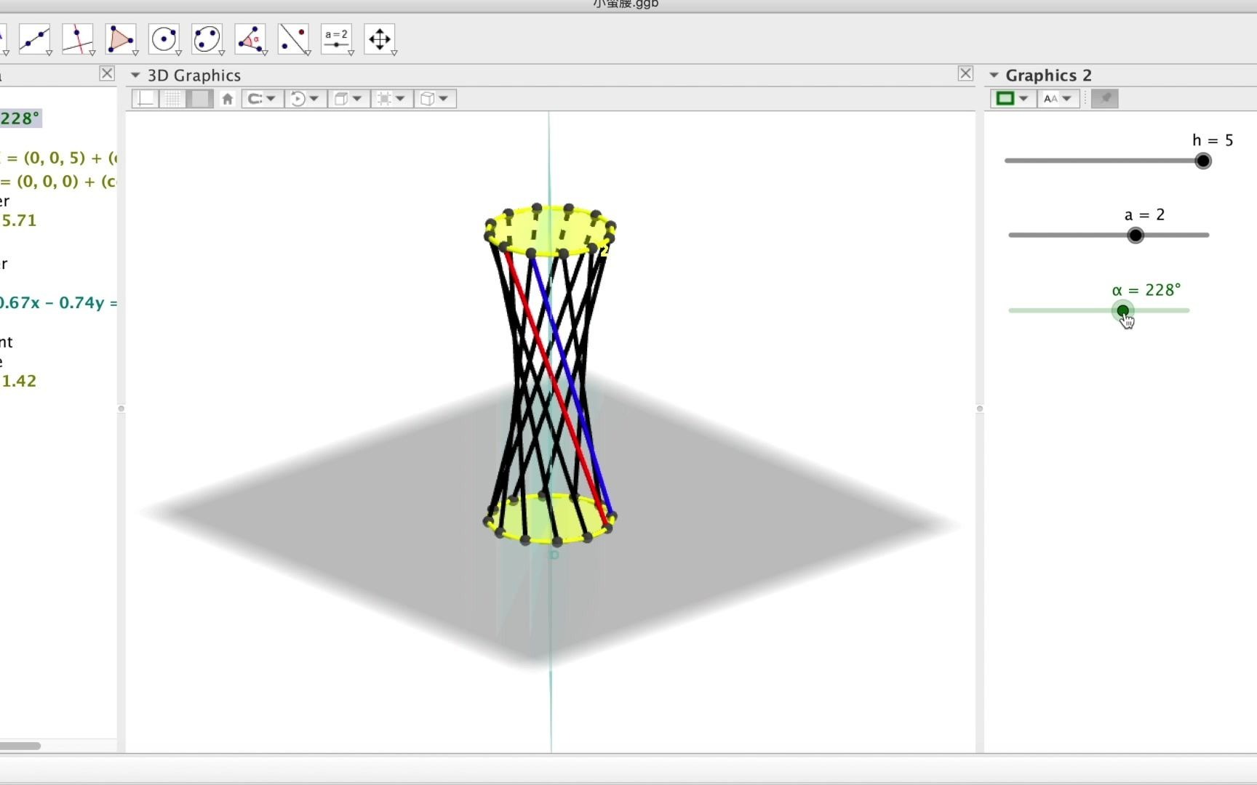Select the 5.71 value in Algebra view
Screen dimensions: 1257x785
point(19,220)
